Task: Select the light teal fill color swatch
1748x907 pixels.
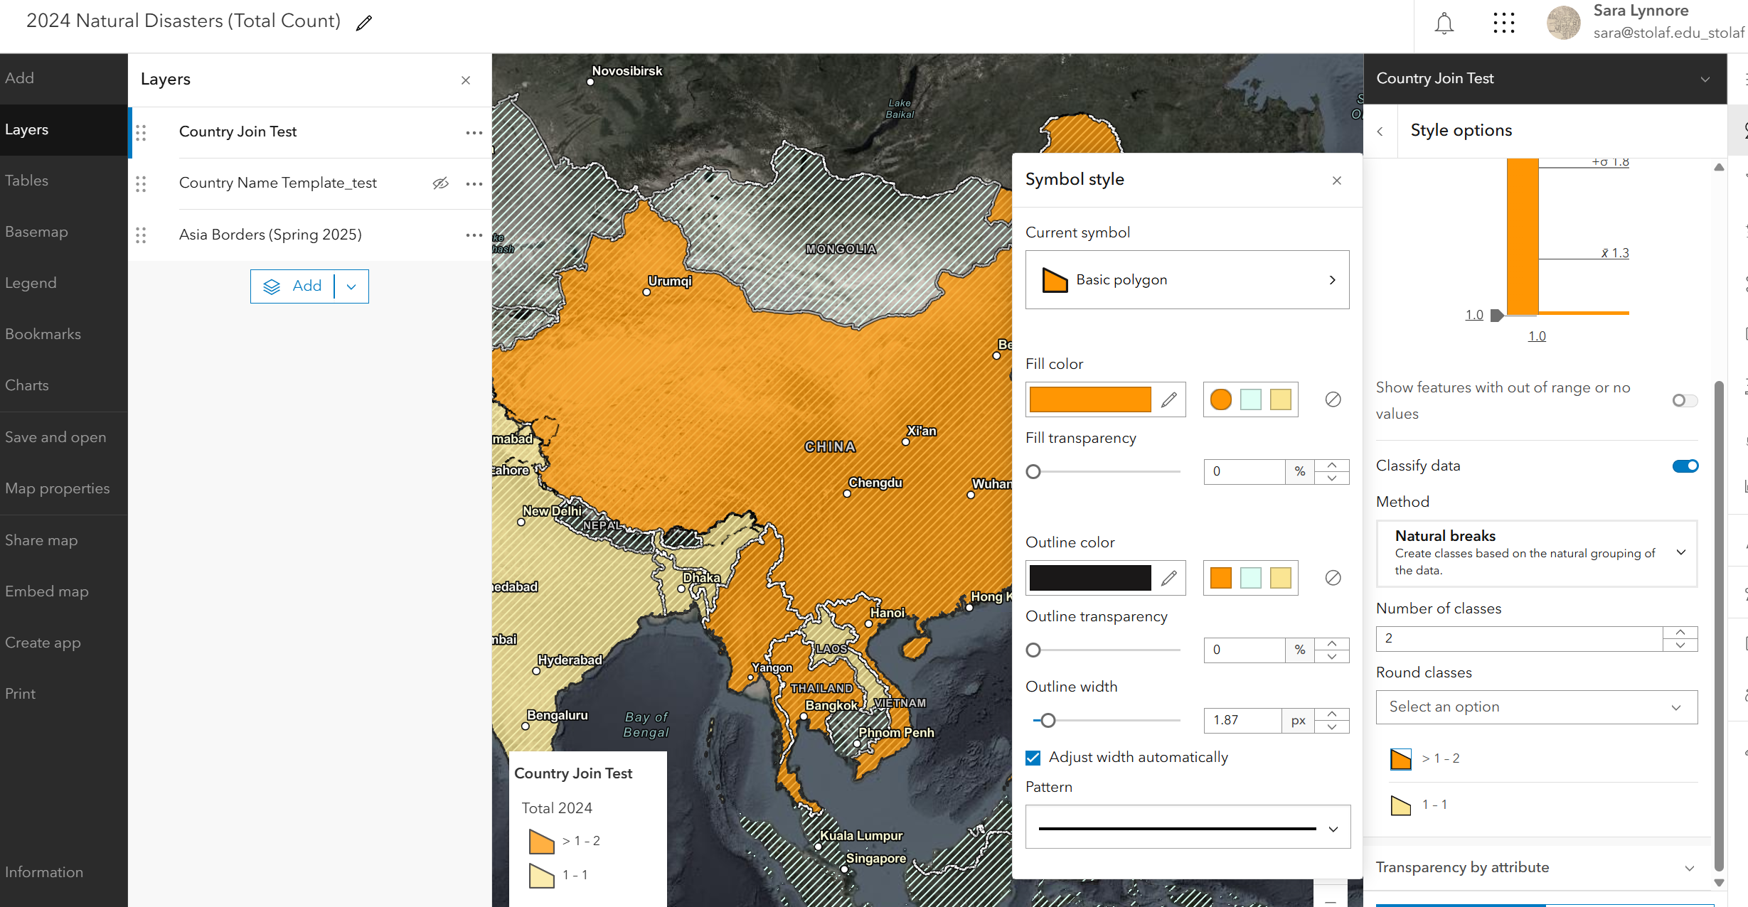Action: pos(1250,399)
